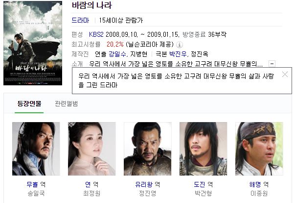
Task: Click the 연 character photo
Action: (x=92, y=149)
